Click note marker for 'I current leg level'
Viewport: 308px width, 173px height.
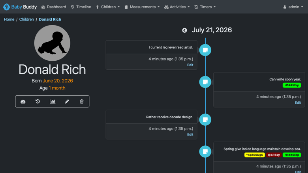[205, 50]
